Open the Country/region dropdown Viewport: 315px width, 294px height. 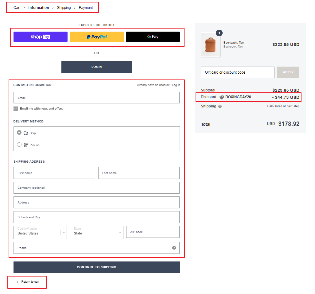(40, 233)
